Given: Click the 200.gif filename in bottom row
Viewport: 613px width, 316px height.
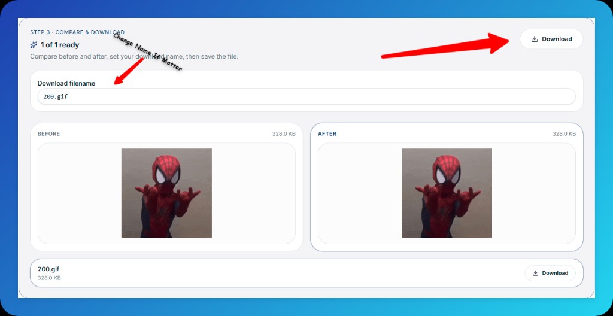Looking at the screenshot, I should point(48,269).
